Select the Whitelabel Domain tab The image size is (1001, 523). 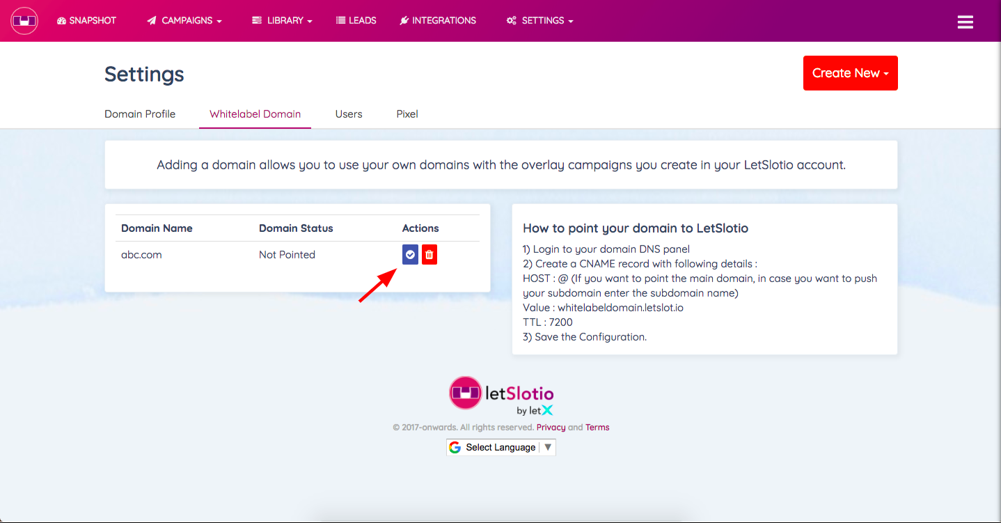[x=255, y=114]
